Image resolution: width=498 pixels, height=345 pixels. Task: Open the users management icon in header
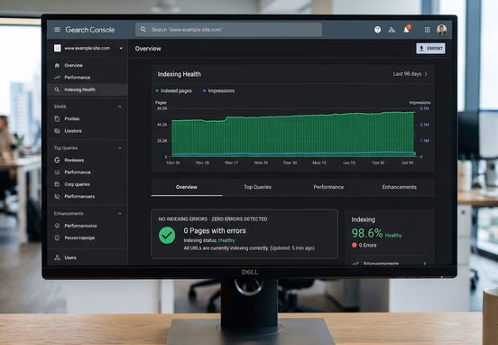point(392,30)
